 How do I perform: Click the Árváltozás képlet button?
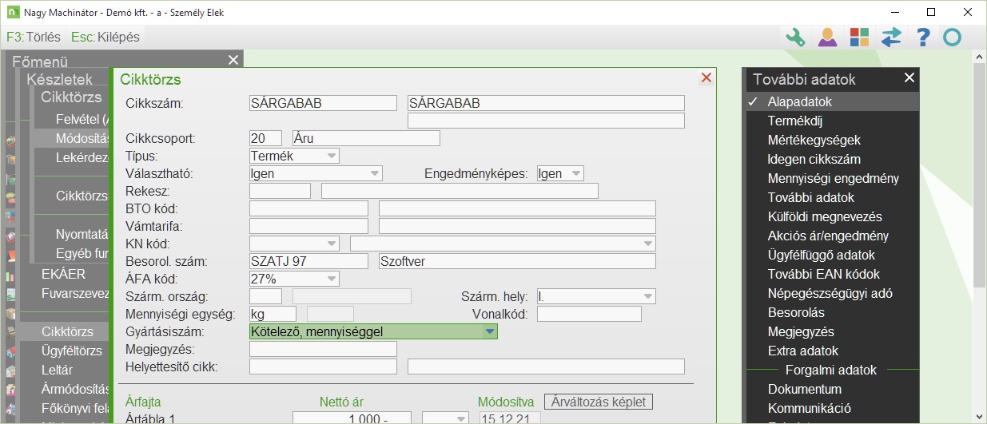pyautogui.click(x=599, y=402)
